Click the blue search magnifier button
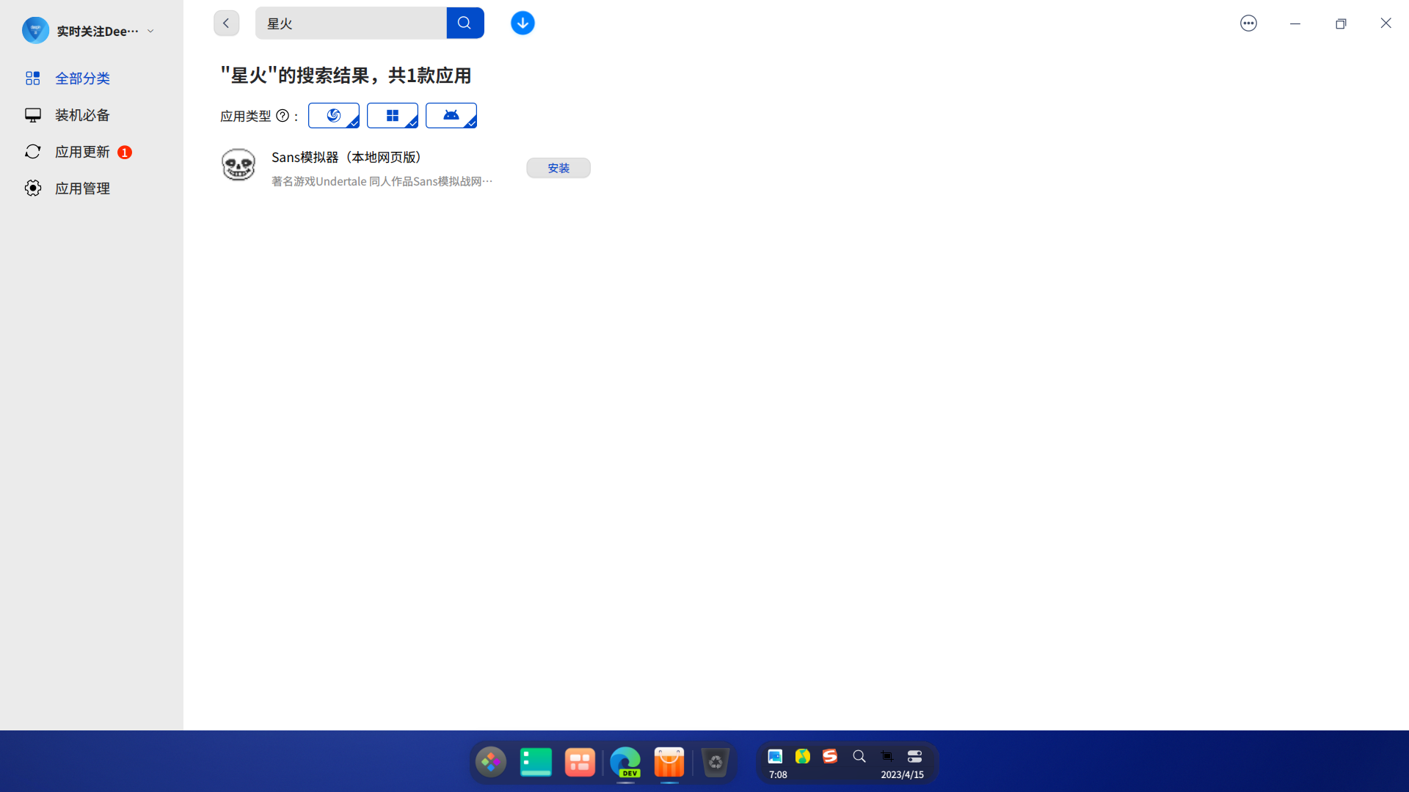The image size is (1409, 792). point(465,23)
